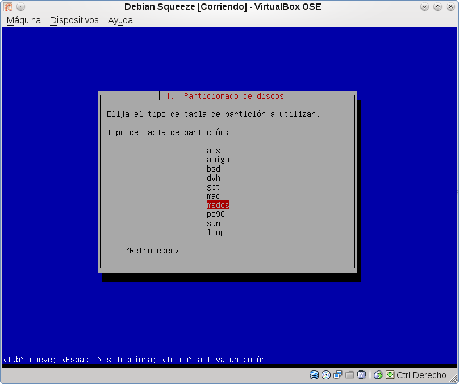459x384 pixels.
Task: Select the highlighted msdos partition table type
Action: (218, 205)
